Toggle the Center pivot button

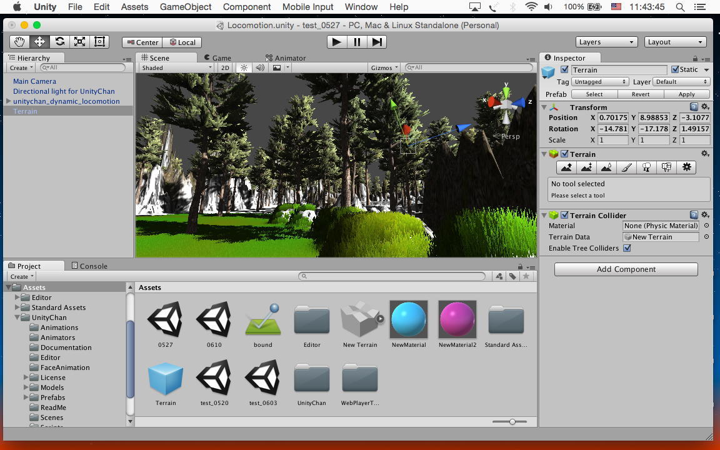(142, 42)
